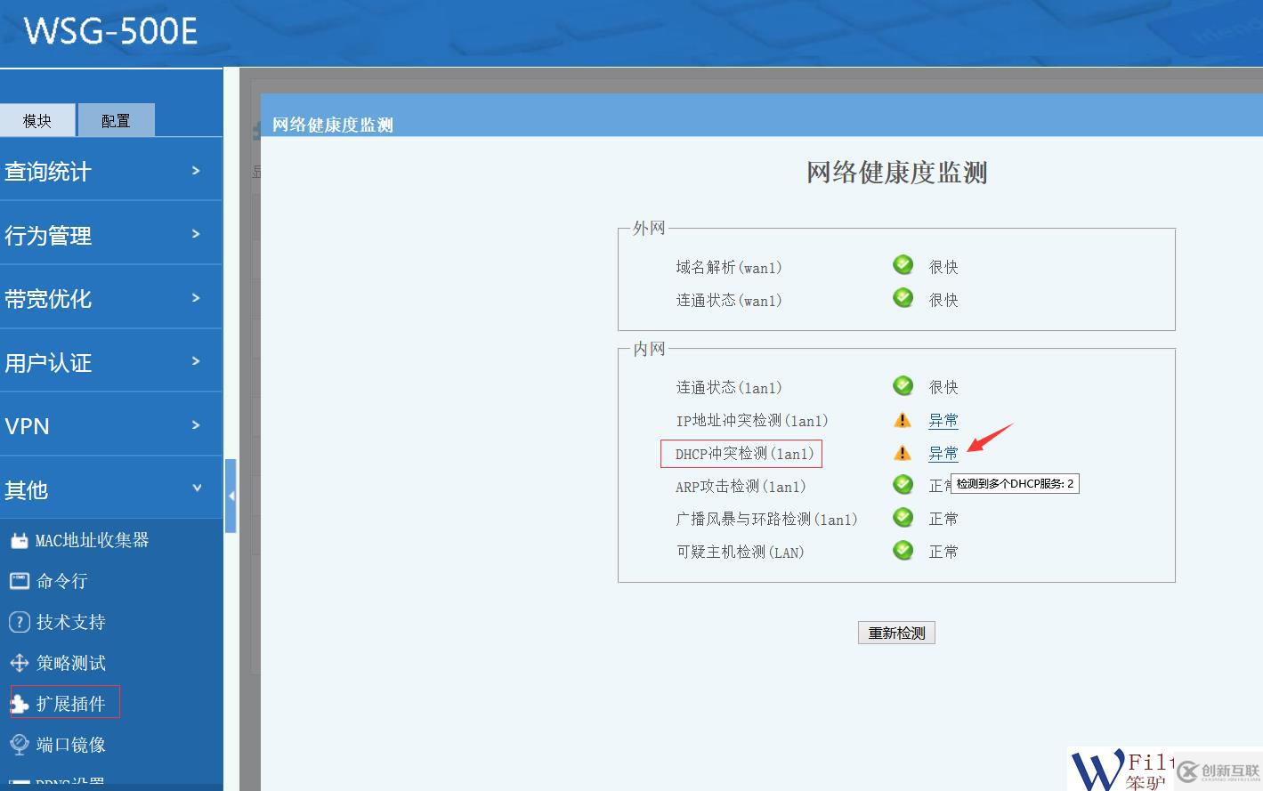Screen dimensions: 1263x791
Task: Click the warning icon next to IP地址冲突检测(1an1)
Action: pyautogui.click(x=902, y=419)
